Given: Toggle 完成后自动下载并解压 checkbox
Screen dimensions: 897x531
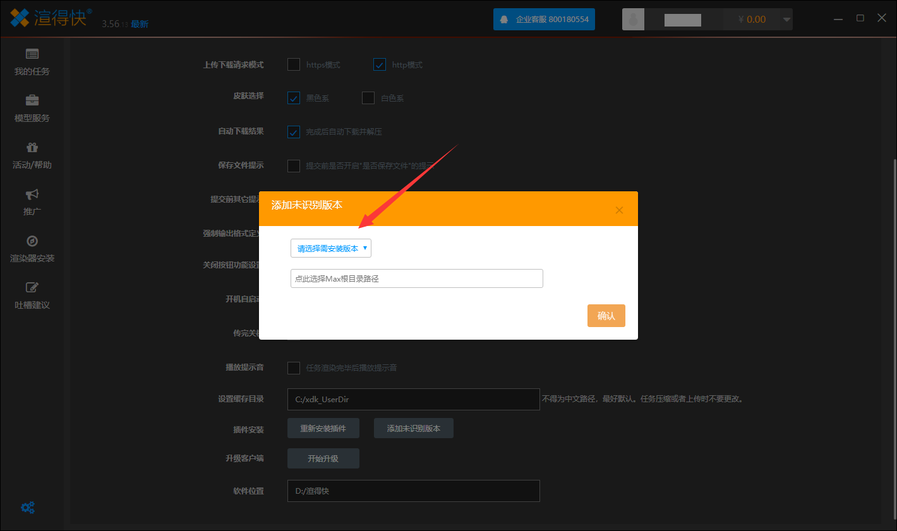Looking at the screenshot, I should (294, 132).
